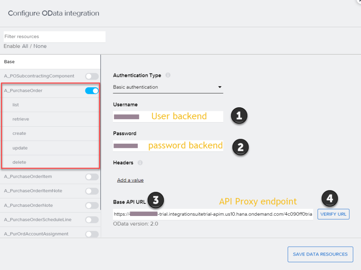
Task: Click Save Data Resources button
Action: 320,254
